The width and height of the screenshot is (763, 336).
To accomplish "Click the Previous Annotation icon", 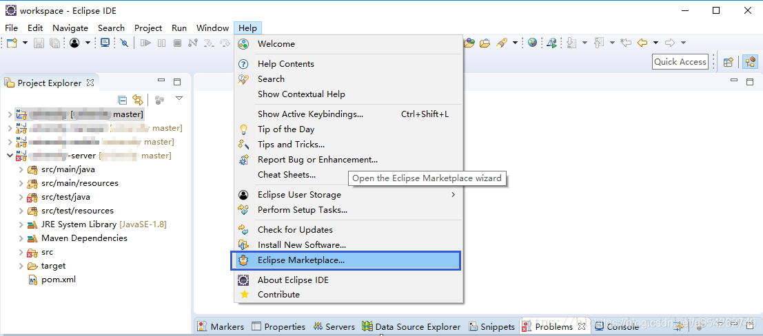I will coord(600,43).
